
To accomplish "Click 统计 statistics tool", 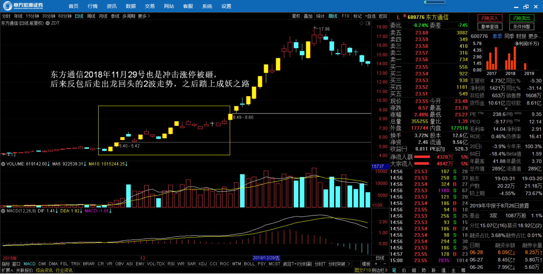I will [320, 16].
